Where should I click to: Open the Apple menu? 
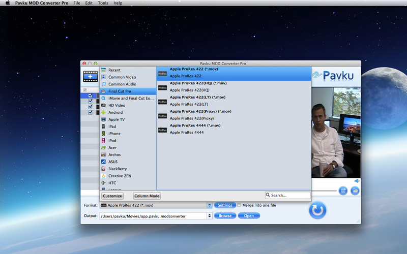[x=8, y=3]
